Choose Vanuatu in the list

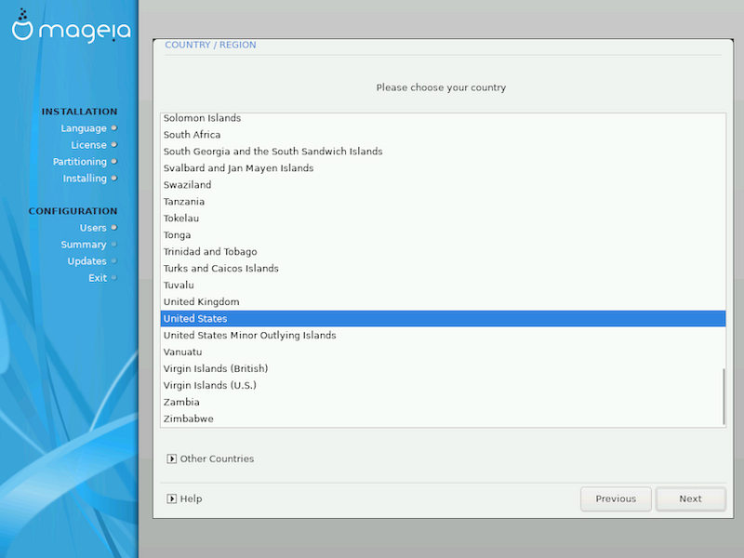444,352
